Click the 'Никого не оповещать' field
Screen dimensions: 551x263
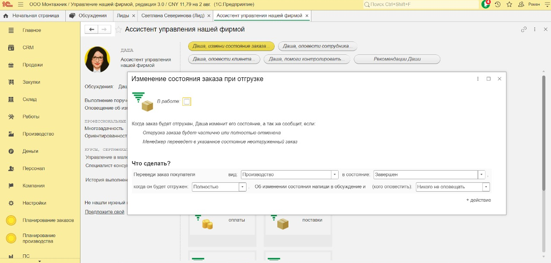click(x=449, y=187)
